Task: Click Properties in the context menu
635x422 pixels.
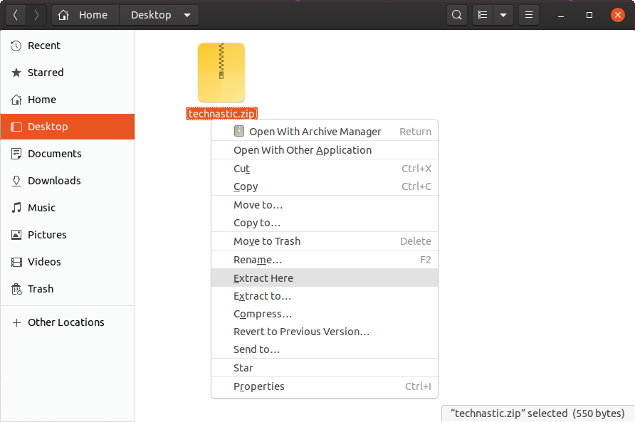Action: pyautogui.click(x=259, y=386)
